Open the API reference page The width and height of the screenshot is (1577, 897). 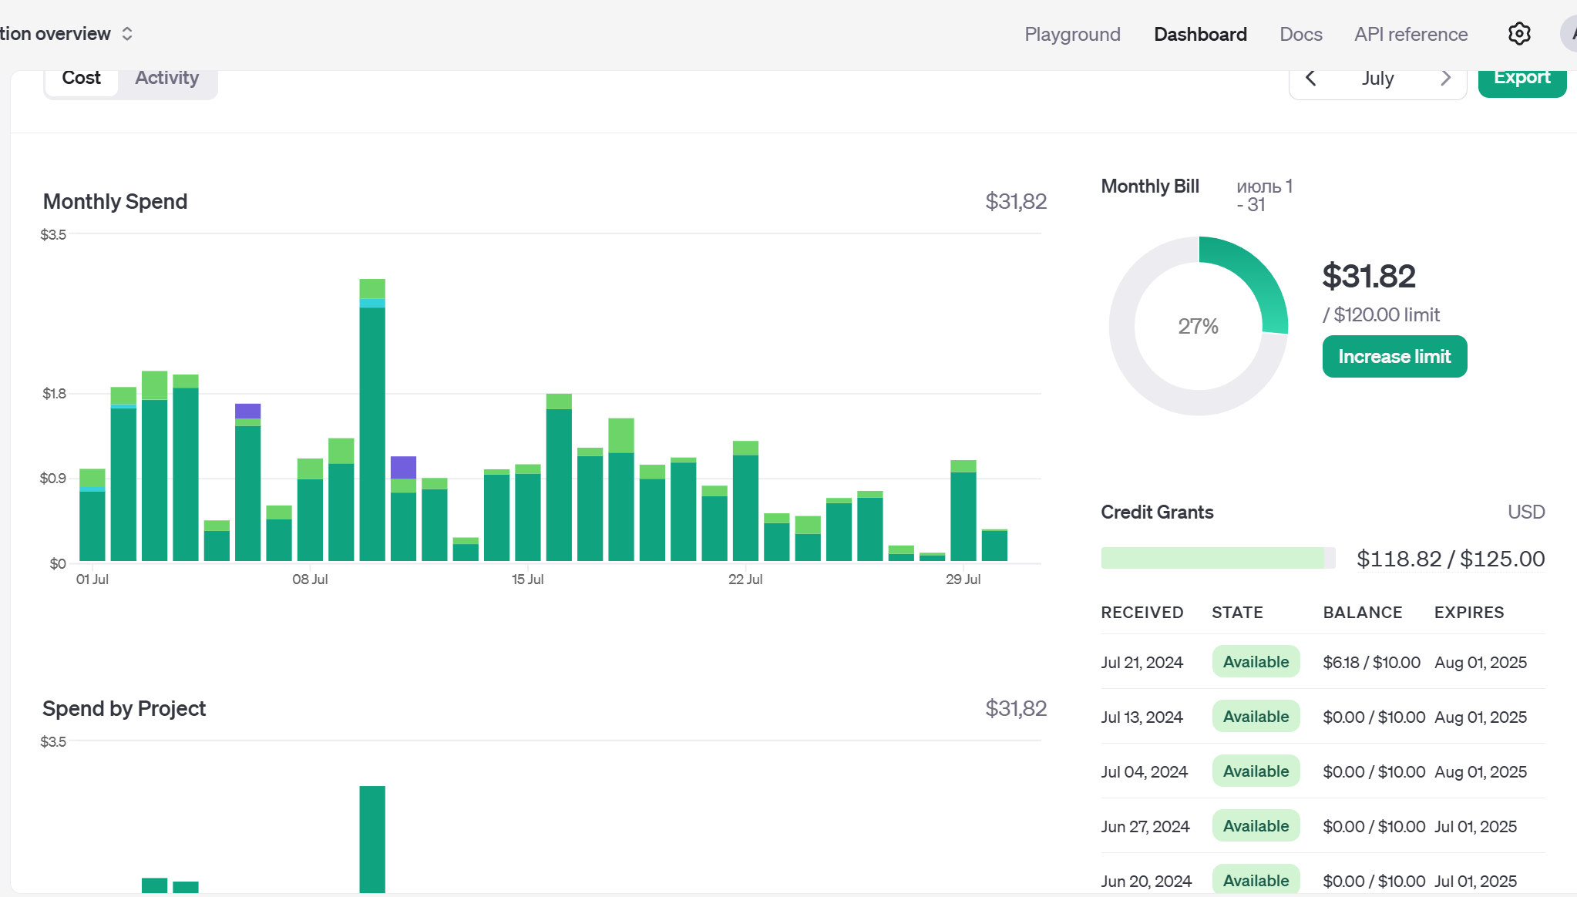(1411, 34)
